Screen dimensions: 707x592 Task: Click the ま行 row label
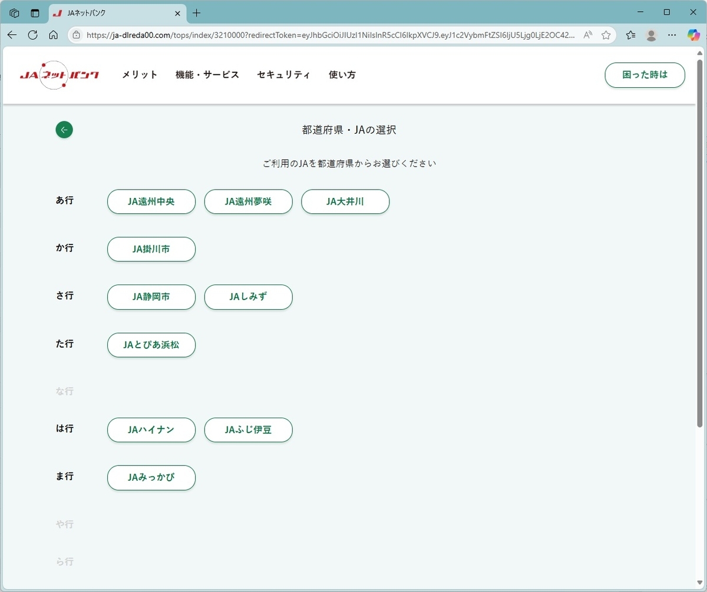coord(65,476)
